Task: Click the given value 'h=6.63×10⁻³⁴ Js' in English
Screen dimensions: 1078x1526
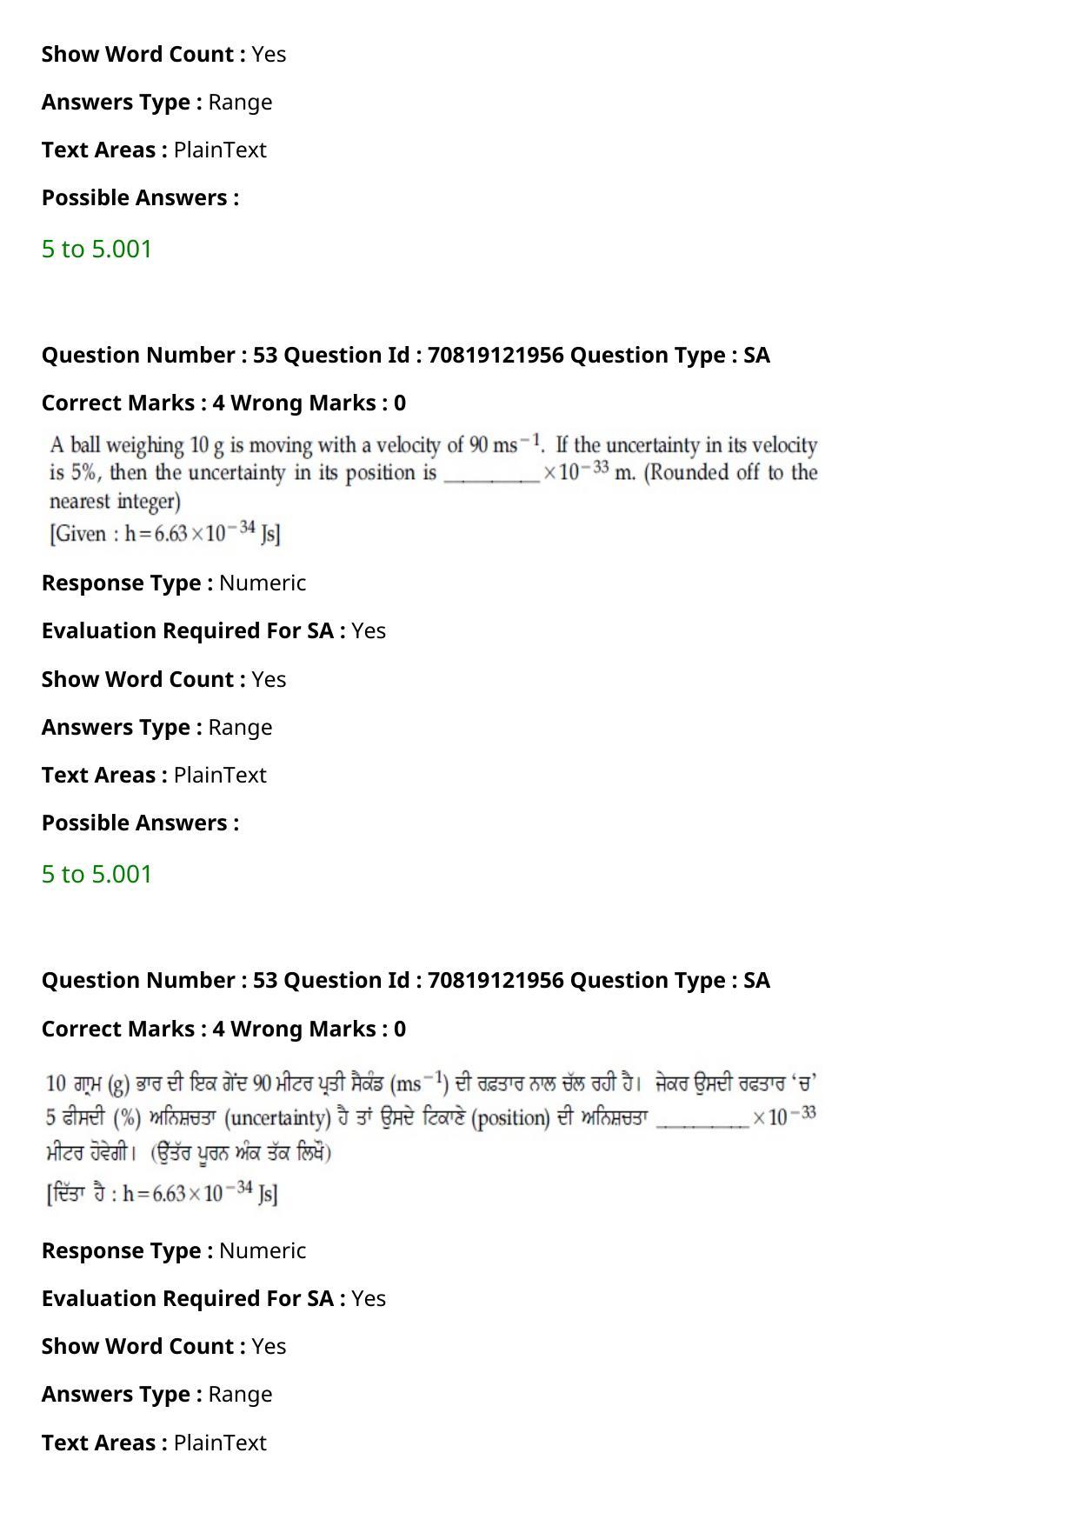Action: [x=203, y=532]
